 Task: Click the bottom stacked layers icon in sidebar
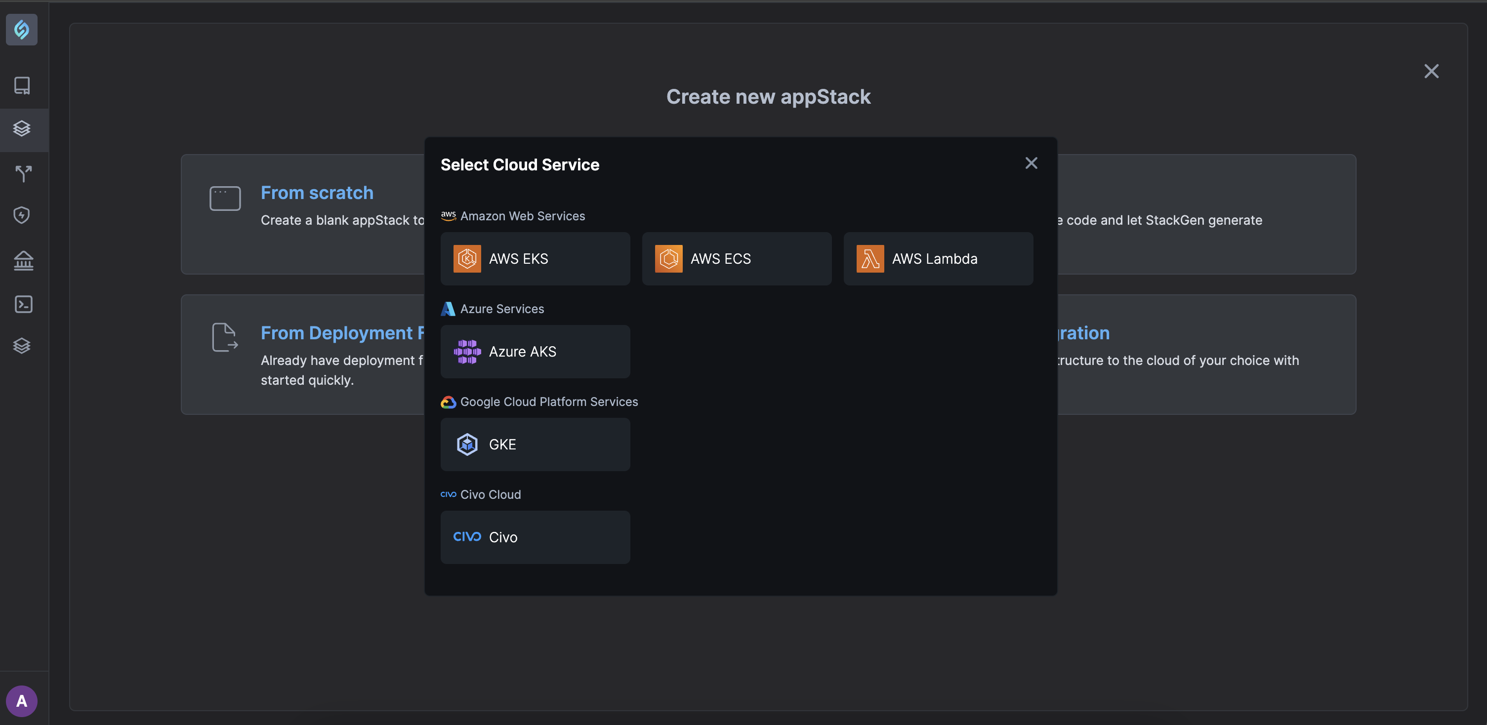click(x=22, y=346)
